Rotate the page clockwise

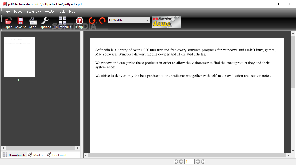coord(103,20)
